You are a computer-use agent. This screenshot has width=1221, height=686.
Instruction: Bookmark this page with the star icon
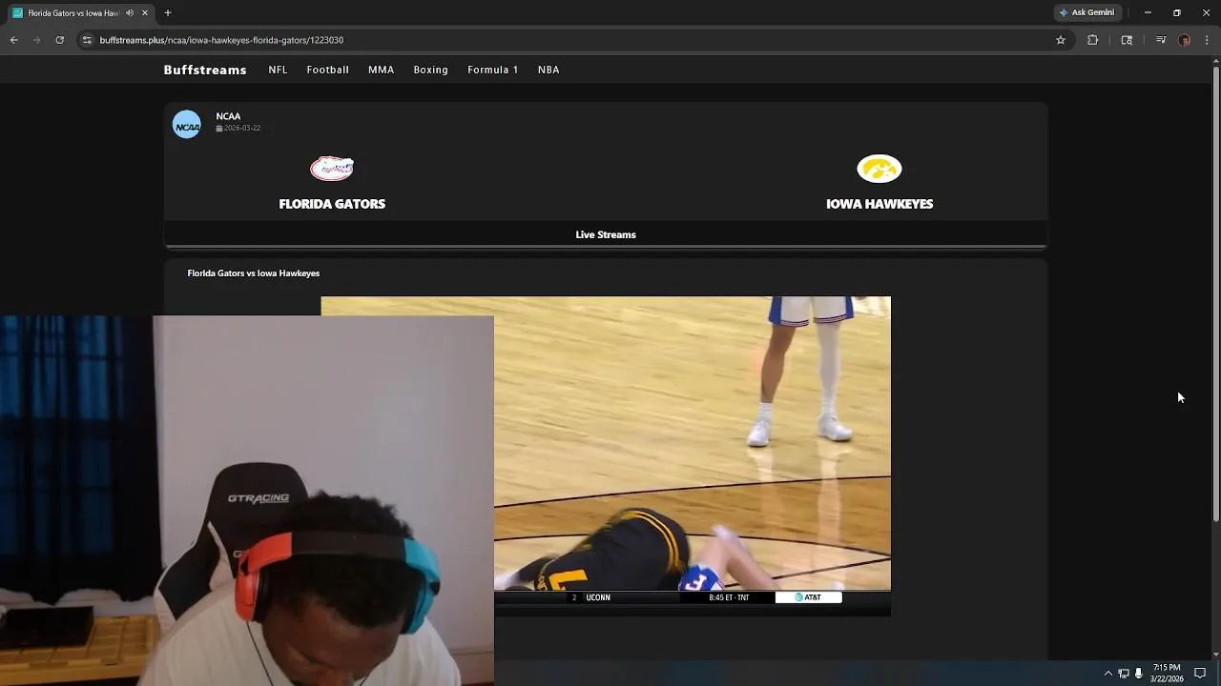[1060, 40]
